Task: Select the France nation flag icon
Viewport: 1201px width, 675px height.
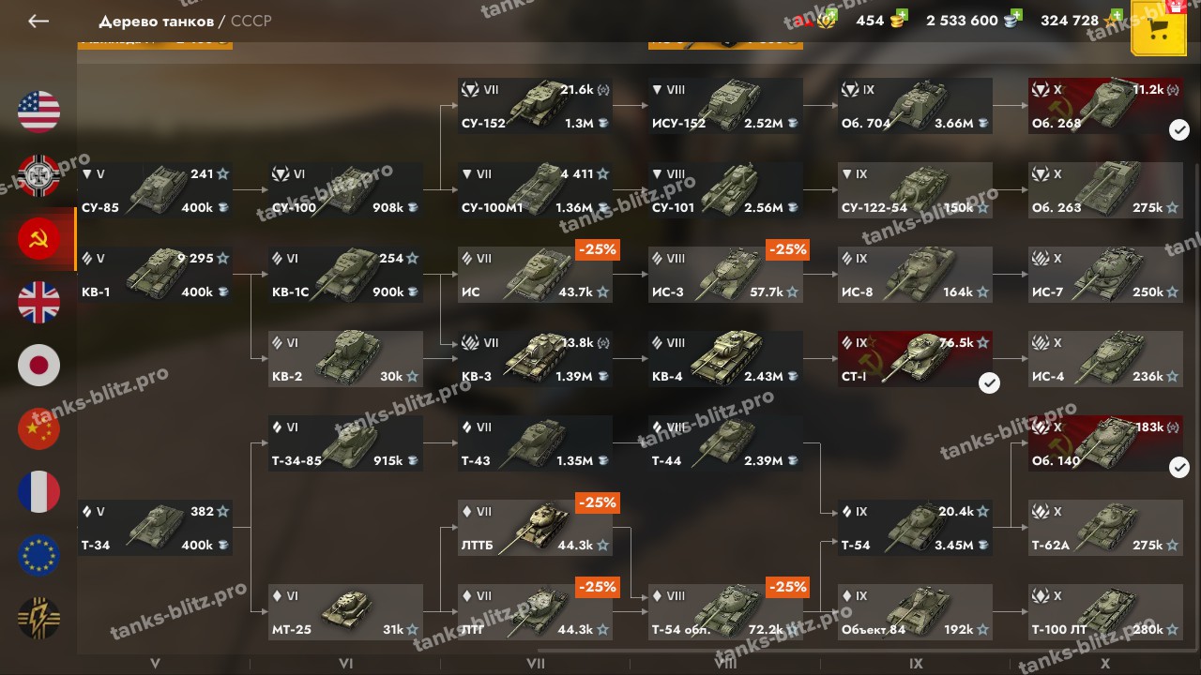Action: pos(38,492)
